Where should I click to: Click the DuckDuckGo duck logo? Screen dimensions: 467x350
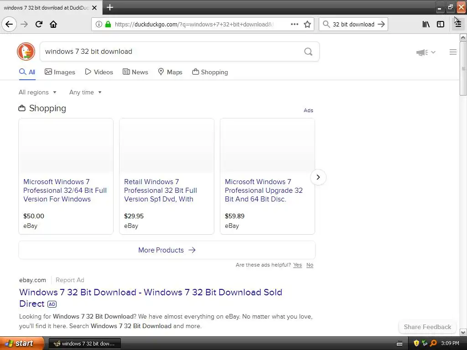tap(26, 51)
